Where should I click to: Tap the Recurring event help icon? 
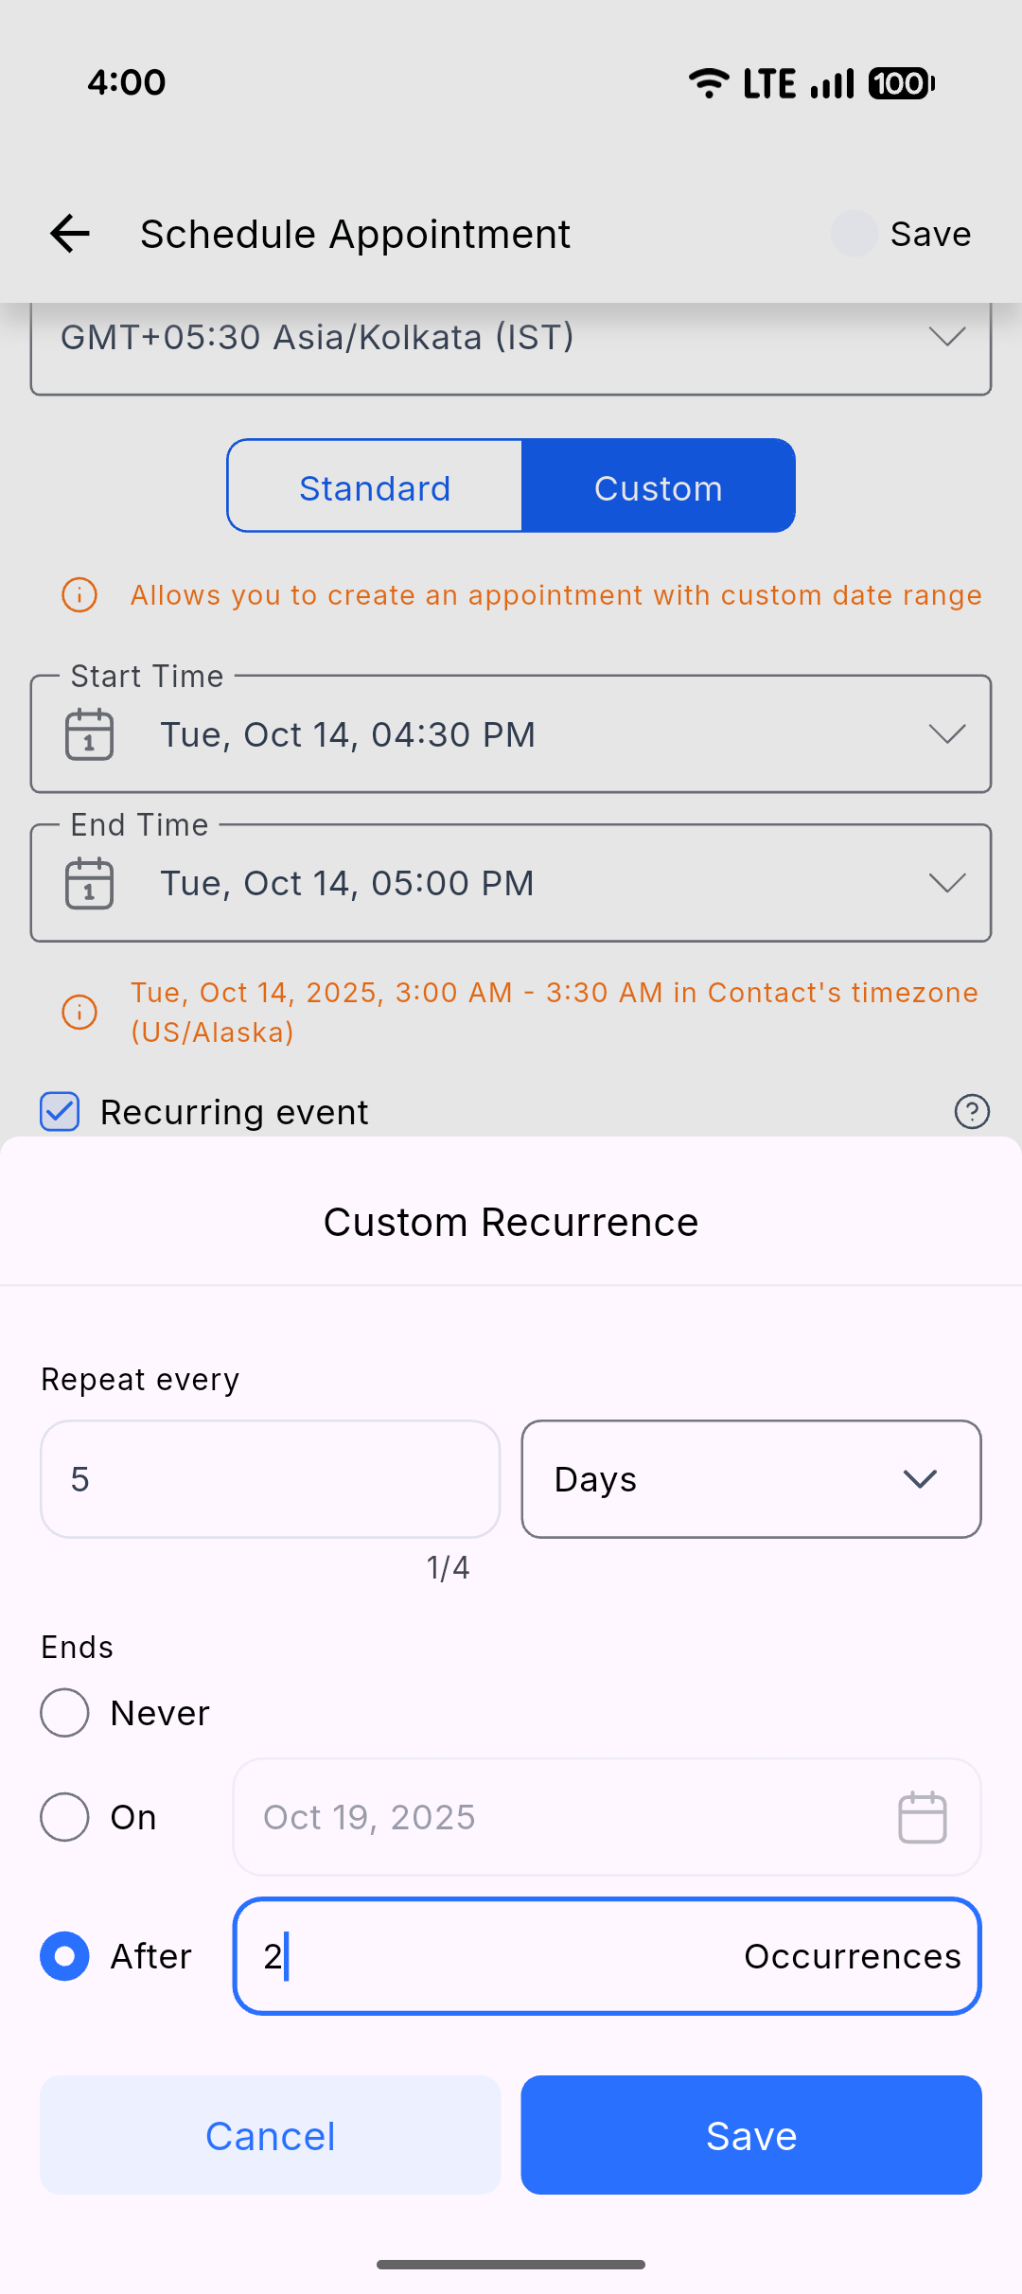coord(972,1112)
